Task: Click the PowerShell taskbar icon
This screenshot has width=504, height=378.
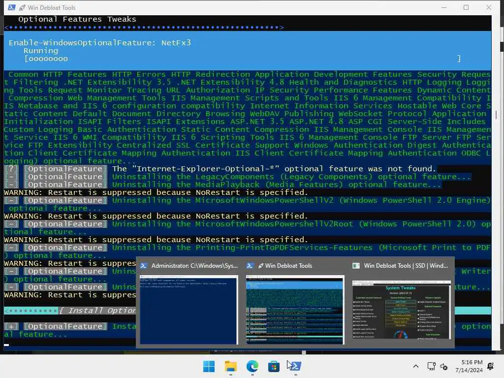Action: 295,366
